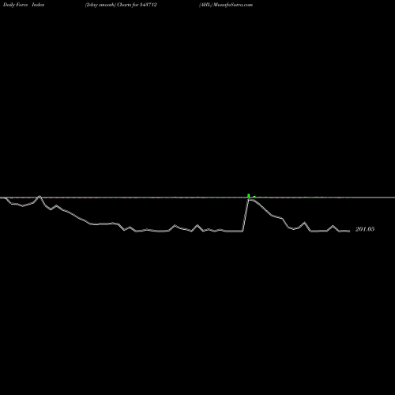
Task: Click the green spike marker on zero line
Action: [x=249, y=195]
